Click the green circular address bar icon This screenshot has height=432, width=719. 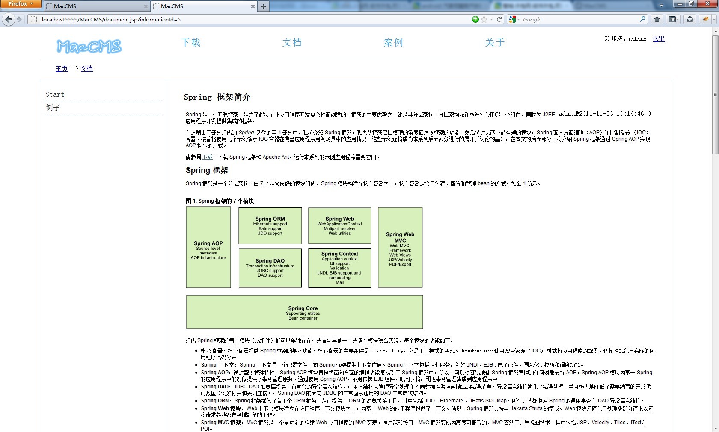coord(475,19)
